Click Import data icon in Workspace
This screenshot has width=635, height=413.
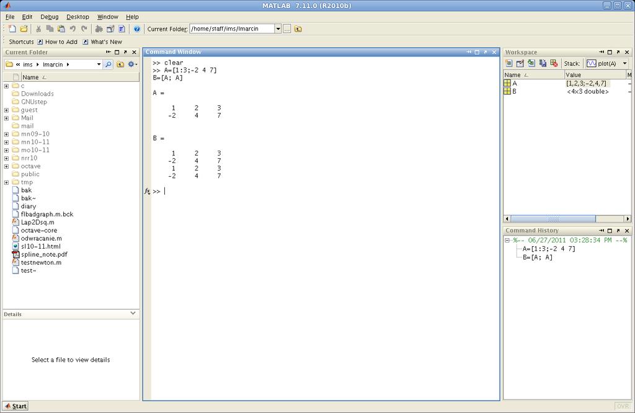(531, 63)
